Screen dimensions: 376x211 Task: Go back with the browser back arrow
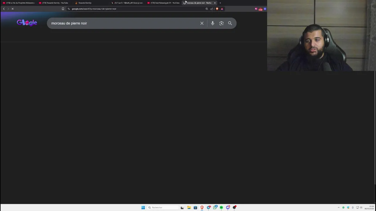coord(4,9)
